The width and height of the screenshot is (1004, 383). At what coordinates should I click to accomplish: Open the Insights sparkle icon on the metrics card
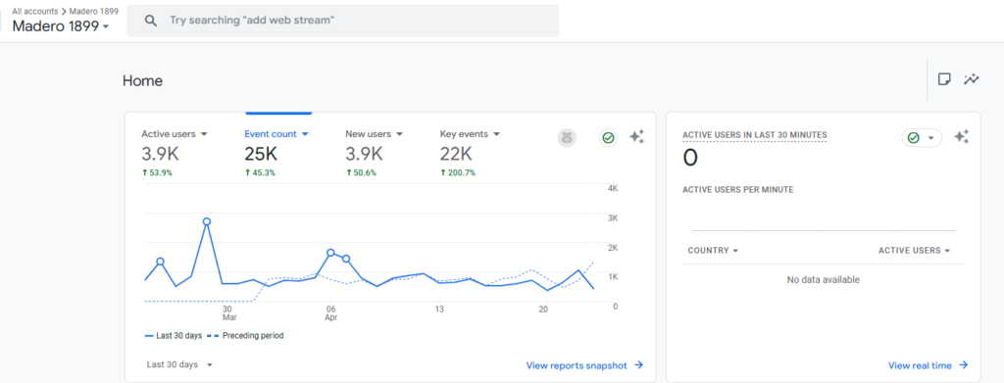point(636,136)
